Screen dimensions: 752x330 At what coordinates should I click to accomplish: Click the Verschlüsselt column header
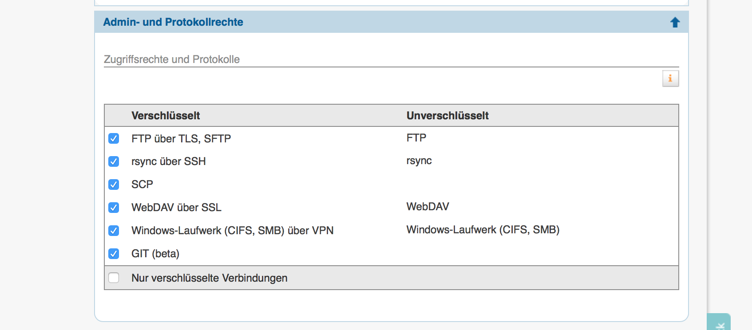[x=166, y=116]
